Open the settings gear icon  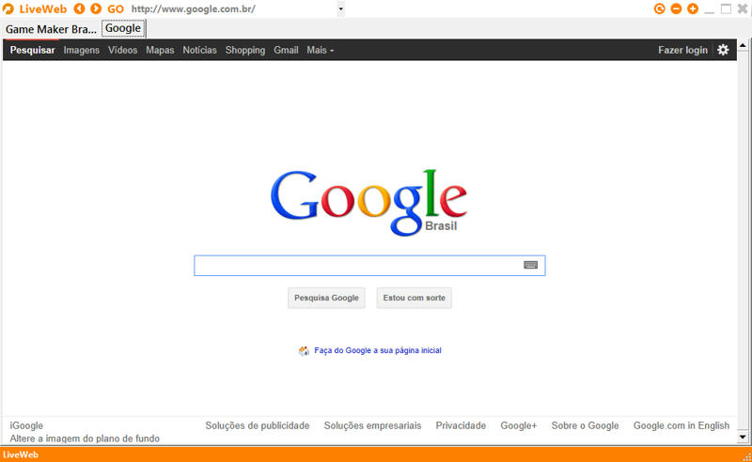point(723,50)
